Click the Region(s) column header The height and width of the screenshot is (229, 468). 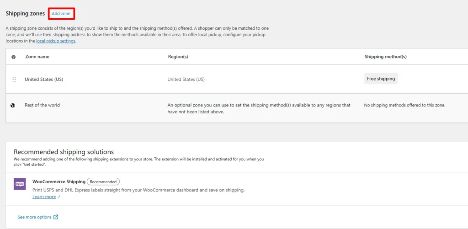[x=178, y=57]
